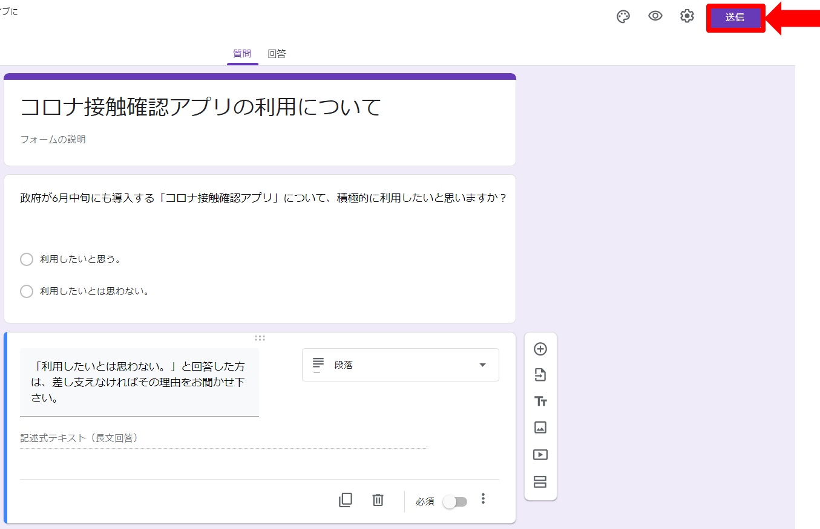Viewport: 820px width, 529px height.
Task: Click the add video icon
Action: [x=540, y=455]
